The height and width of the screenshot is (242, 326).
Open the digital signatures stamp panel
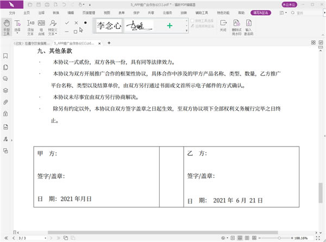[x=5, y=139]
